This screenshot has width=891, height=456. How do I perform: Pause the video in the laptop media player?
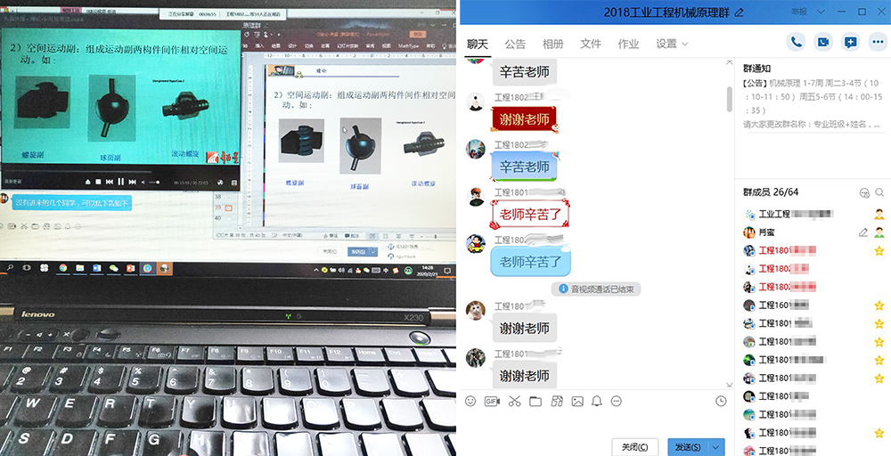(120, 183)
